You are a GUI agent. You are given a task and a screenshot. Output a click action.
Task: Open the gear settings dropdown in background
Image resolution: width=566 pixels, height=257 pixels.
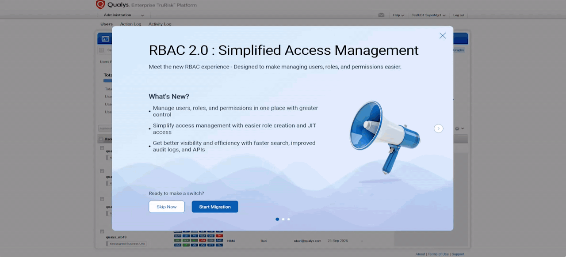(459, 128)
